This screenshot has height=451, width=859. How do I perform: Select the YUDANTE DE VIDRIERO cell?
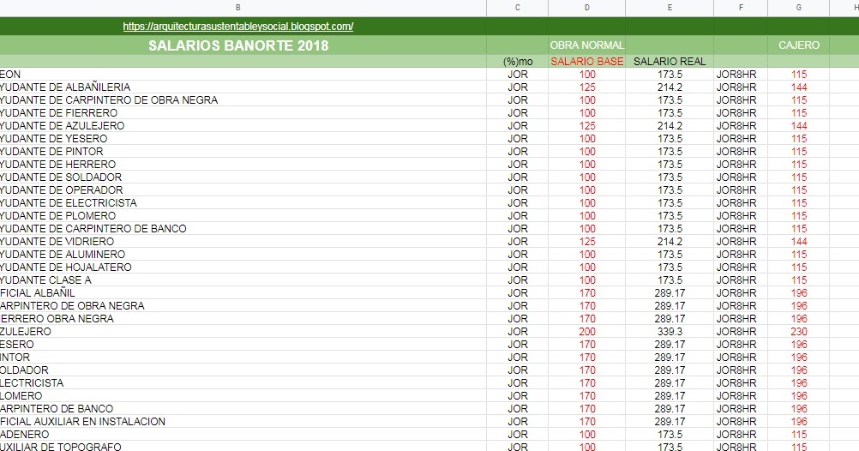pos(243,242)
